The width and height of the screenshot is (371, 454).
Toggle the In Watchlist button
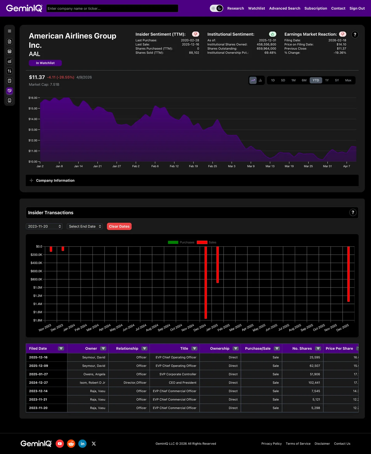click(45, 63)
